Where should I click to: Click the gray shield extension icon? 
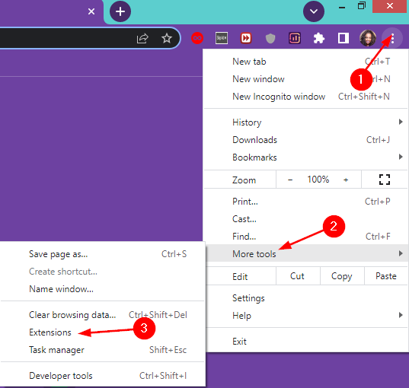pos(270,39)
